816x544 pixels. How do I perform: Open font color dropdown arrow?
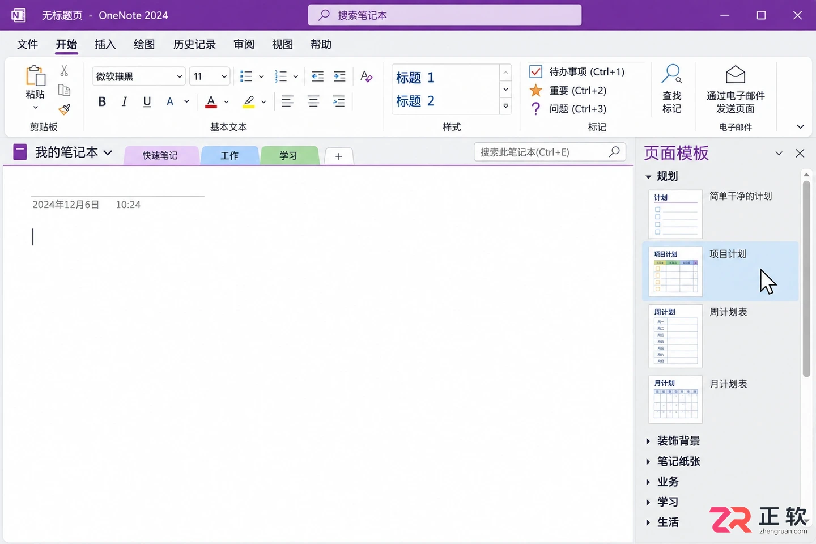pyautogui.click(x=226, y=102)
